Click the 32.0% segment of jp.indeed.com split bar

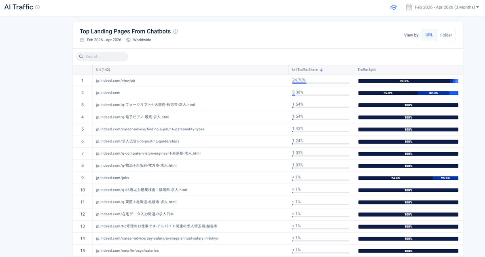point(433,93)
